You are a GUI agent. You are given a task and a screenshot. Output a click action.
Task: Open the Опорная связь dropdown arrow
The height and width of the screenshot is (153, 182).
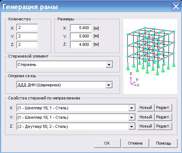pyautogui.click(x=109, y=85)
